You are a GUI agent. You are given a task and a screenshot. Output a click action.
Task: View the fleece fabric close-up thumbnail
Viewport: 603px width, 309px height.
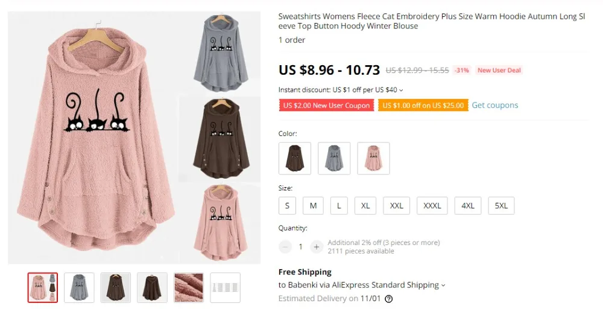click(188, 287)
